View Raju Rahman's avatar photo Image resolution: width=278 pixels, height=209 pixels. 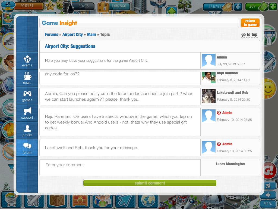[x=209, y=78]
